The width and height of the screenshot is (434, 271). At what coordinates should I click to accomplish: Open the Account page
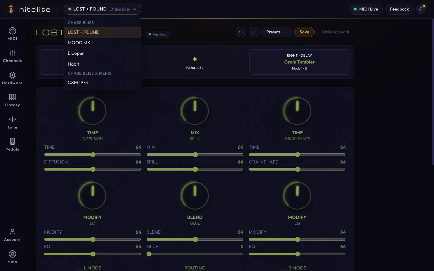[12, 235]
